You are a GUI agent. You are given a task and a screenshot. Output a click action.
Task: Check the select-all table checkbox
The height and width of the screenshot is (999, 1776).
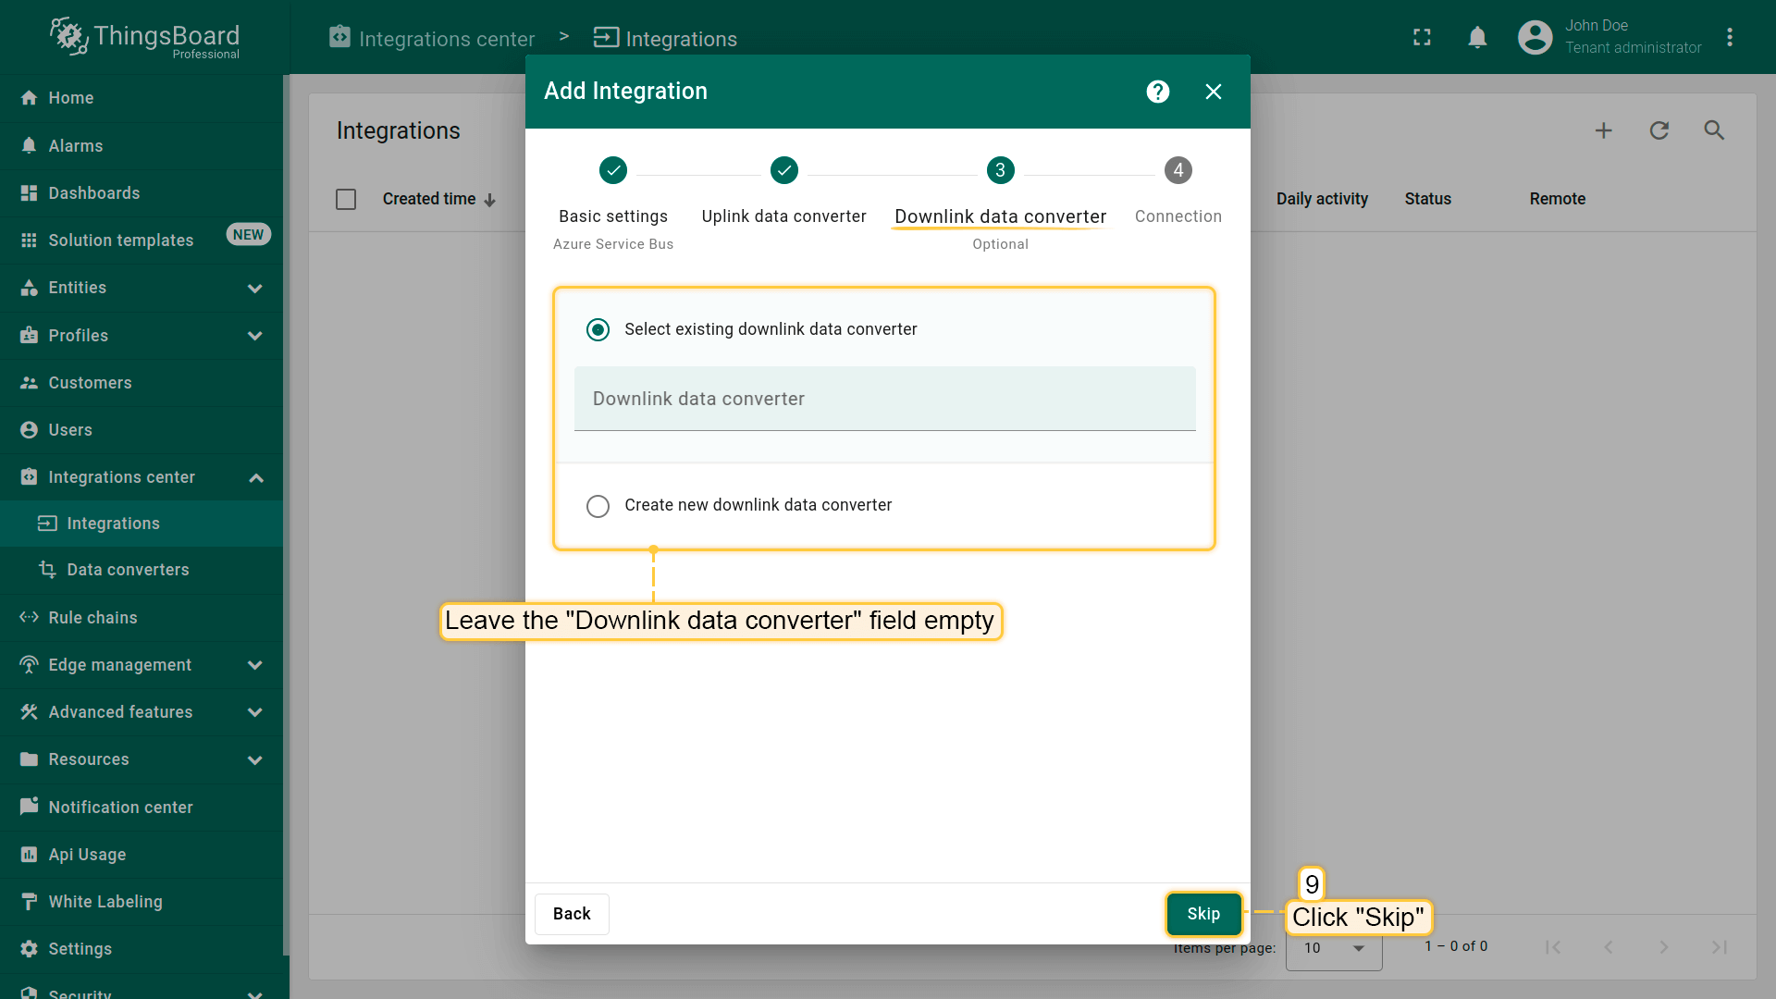[346, 199]
